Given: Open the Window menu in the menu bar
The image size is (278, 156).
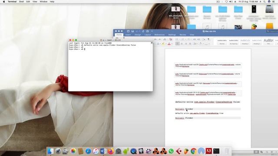Looking at the screenshot, I should [x=43, y=2].
